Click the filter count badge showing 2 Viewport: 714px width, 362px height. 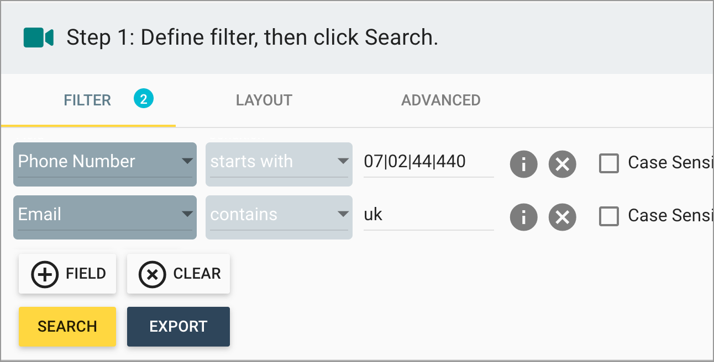pyautogui.click(x=144, y=100)
